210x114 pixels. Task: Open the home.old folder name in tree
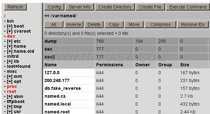point(24,52)
